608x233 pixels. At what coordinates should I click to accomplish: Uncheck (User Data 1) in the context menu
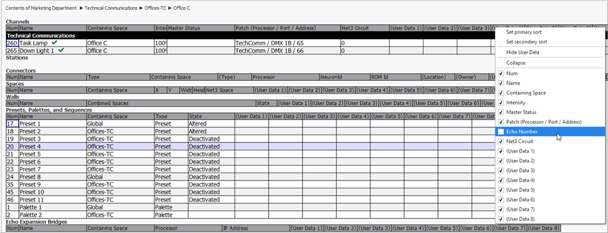501,151
